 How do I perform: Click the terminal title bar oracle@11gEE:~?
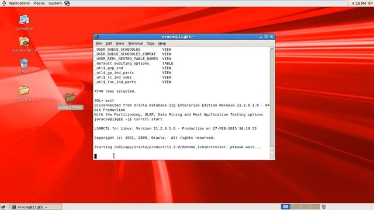click(178, 37)
